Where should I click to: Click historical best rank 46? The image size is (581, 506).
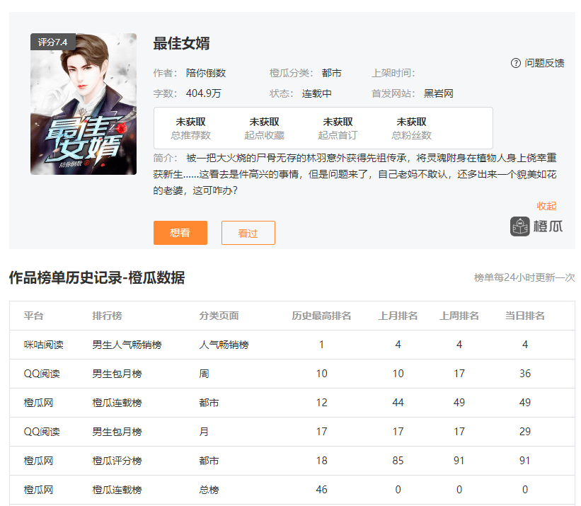point(321,490)
